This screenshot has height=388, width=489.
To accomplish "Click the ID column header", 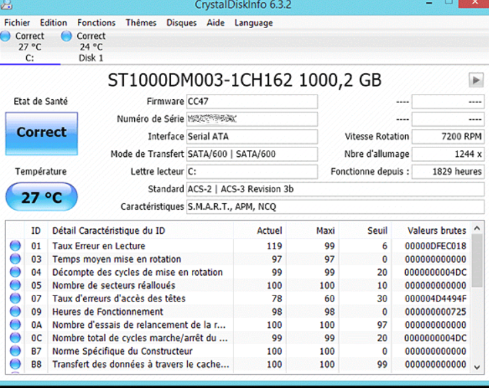I will pyautogui.click(x=36, y=231).
